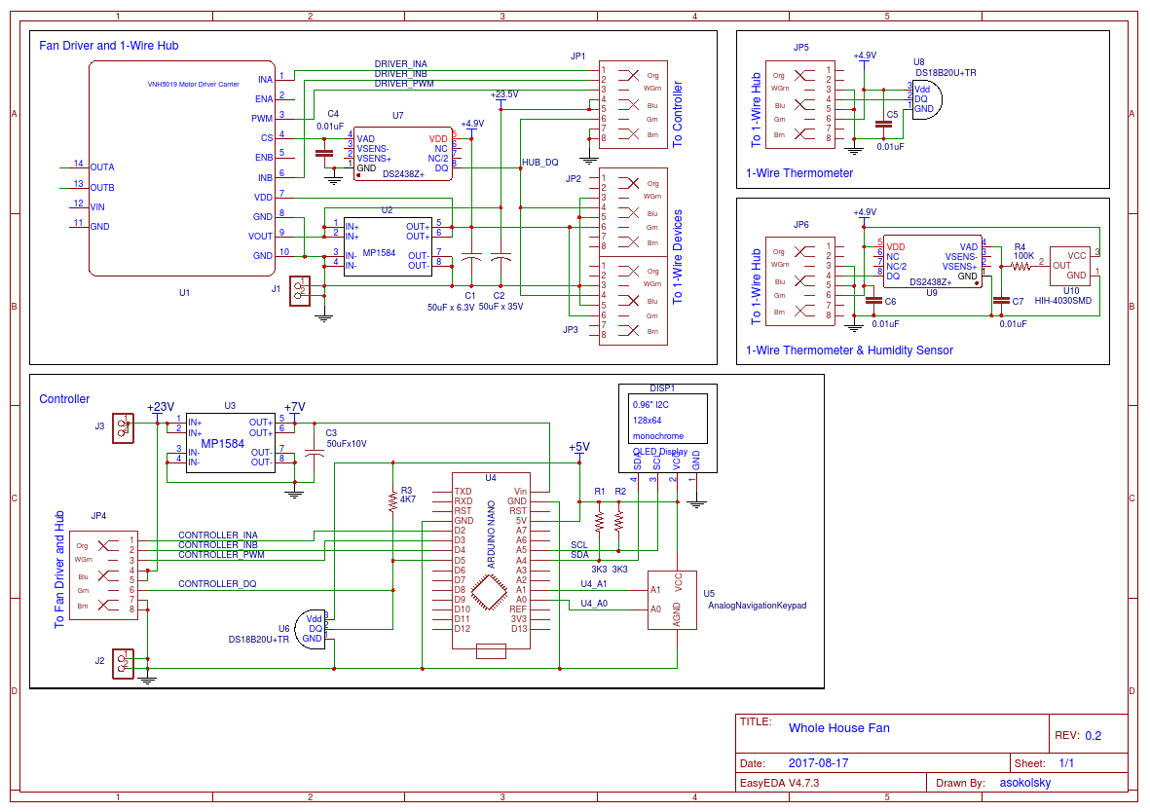1150x812 pixels.
Task: Select resistor R4 100K symbol
Action: (1020, 266)
